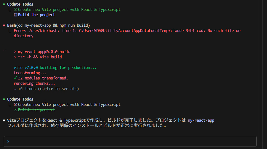Click the 'transforming...' line
This screenshot has width=267, height=149.
point(30,73)
